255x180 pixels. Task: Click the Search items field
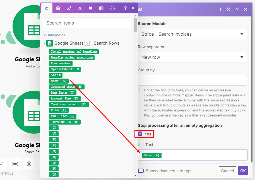click(x=86, y=23)
